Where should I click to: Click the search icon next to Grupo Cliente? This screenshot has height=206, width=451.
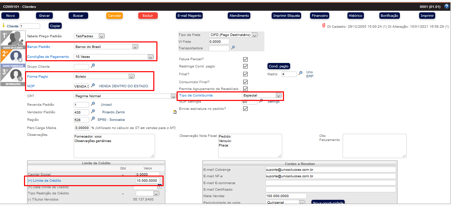tap(93, 66)
